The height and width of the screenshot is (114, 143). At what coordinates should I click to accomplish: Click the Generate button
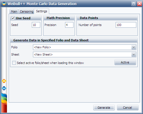point(104,108)
